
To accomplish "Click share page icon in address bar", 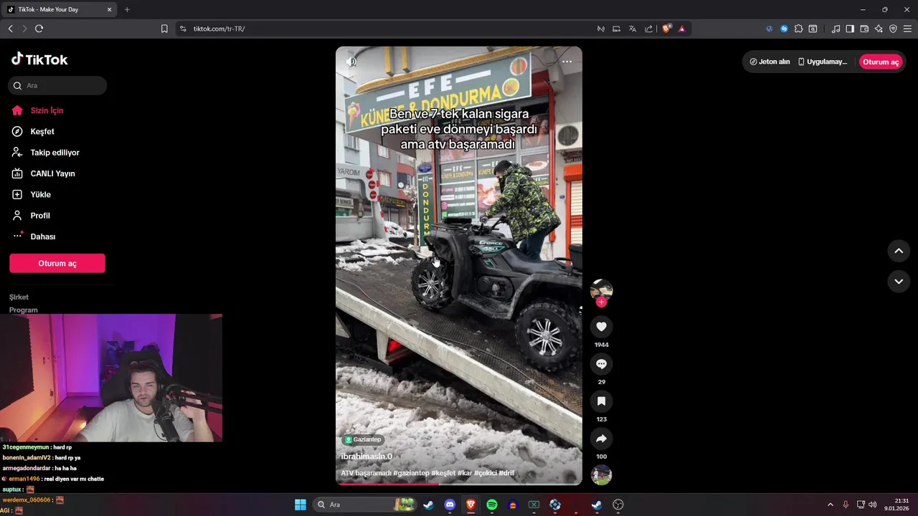I will click(x=648, y=29).
